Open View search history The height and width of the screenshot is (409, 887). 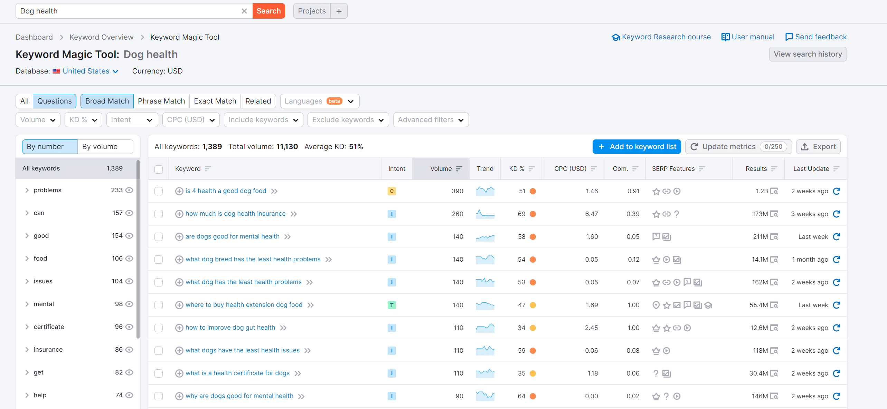(808, 54)
